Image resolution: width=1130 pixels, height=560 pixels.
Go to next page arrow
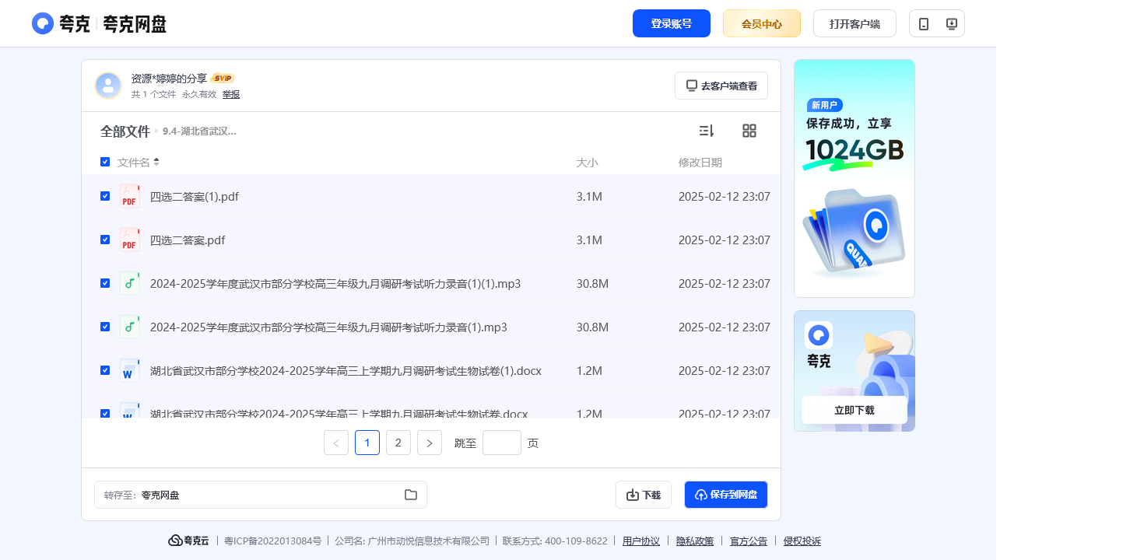coord(430,443)
